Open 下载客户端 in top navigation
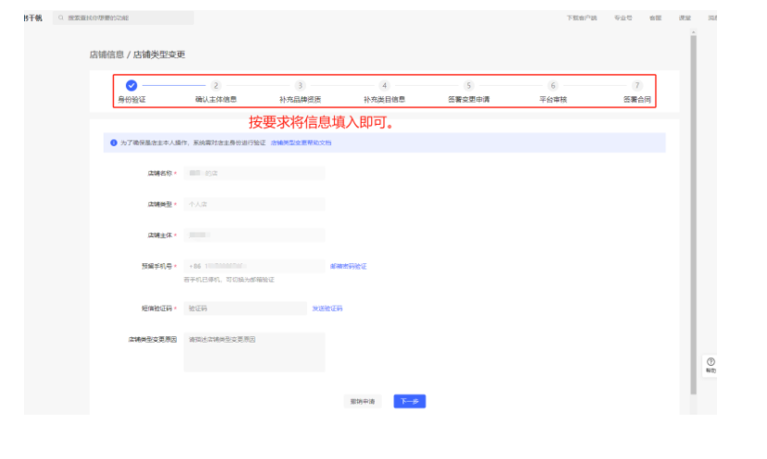This screenshot has width=767, height=459. pyautogui.click(x=582, y=18)
